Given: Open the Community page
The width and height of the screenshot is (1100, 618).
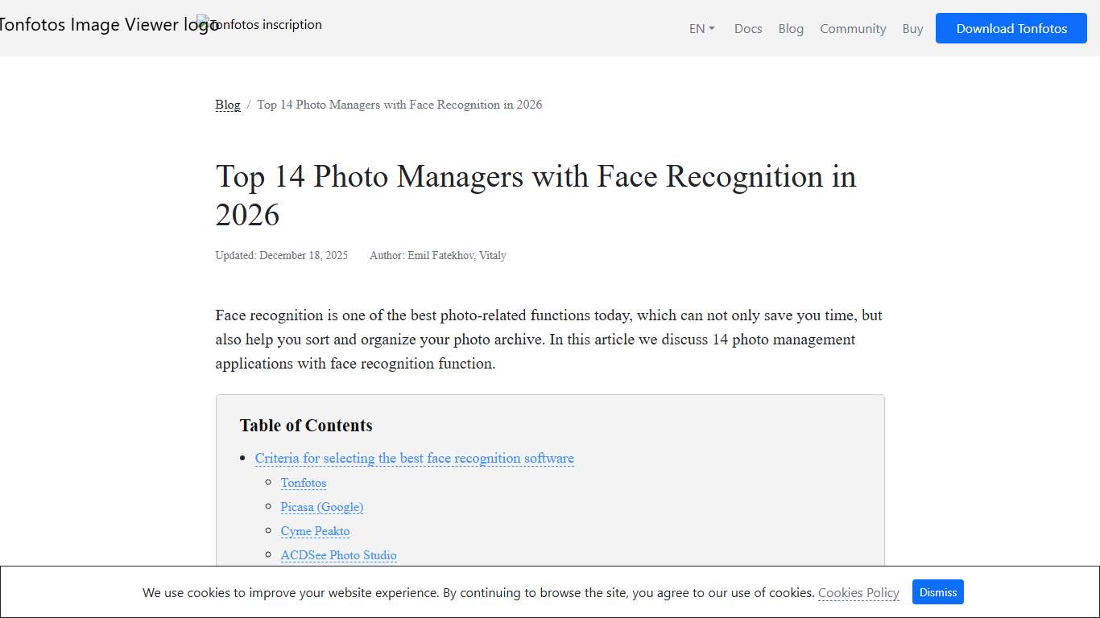Looking at the screenshot, I should coord(853,28).
